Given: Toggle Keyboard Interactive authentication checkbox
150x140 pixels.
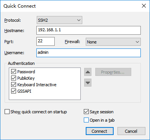Looking at the screenshot, I should [13, 85].
